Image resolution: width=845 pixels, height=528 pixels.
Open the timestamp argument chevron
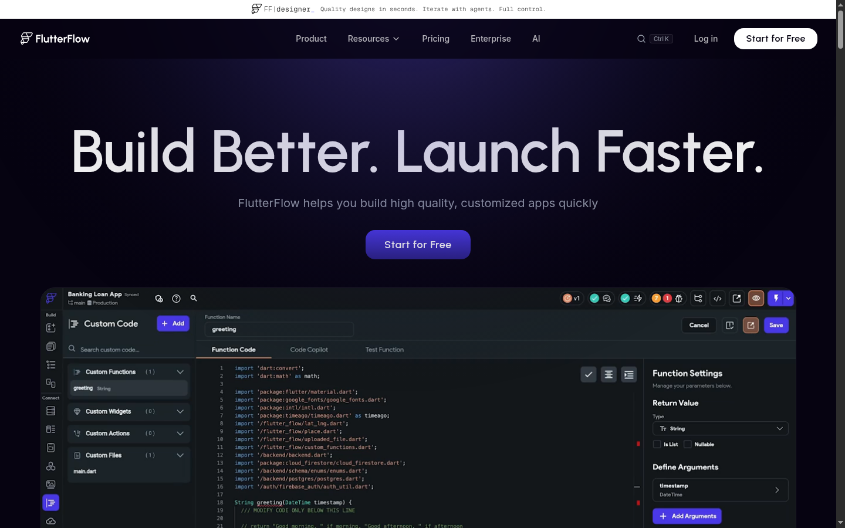click(x=777, y=490)
